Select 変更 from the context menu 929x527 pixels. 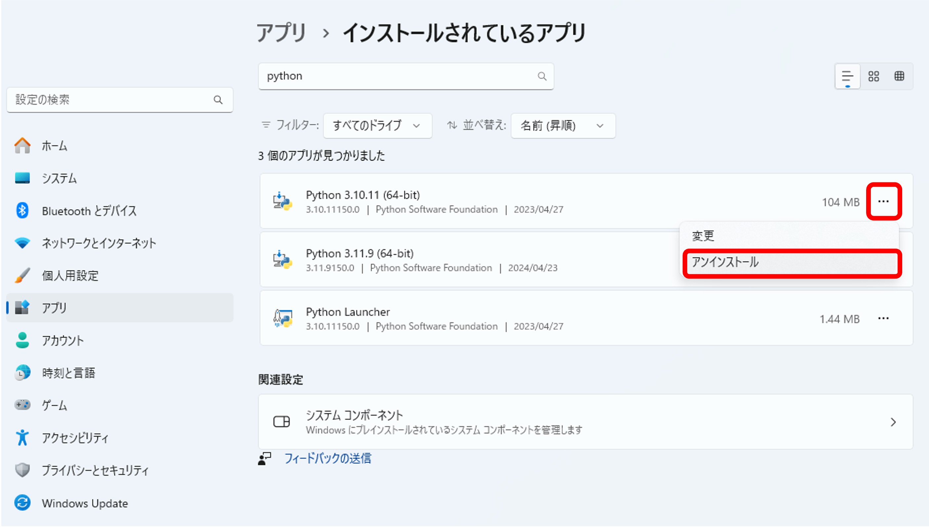tap(703, 236)
